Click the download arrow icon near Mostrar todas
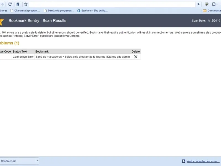 point(183,161)
